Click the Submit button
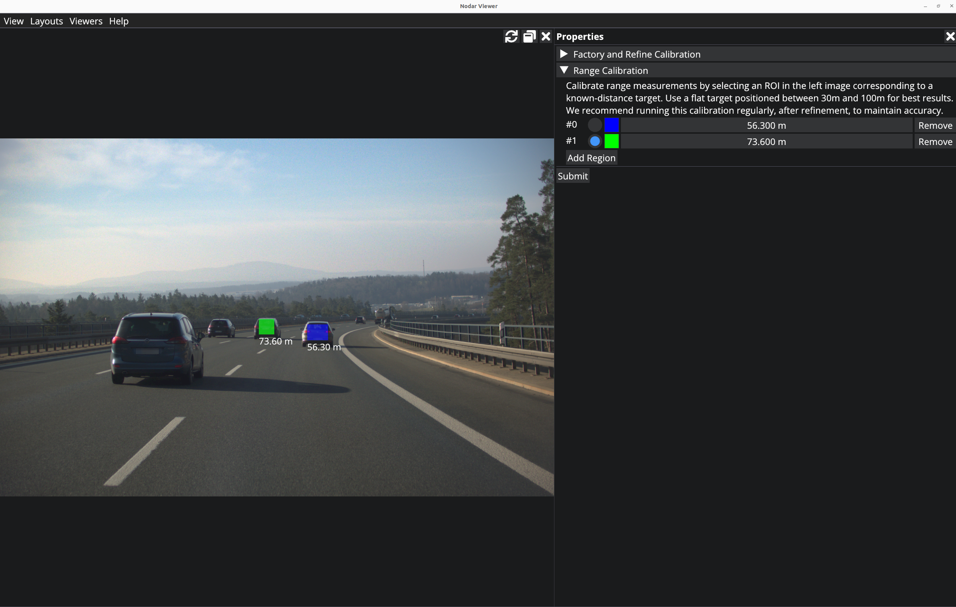Screen dimensions: 956x607 pyautogui.click(x=573, y=176)
